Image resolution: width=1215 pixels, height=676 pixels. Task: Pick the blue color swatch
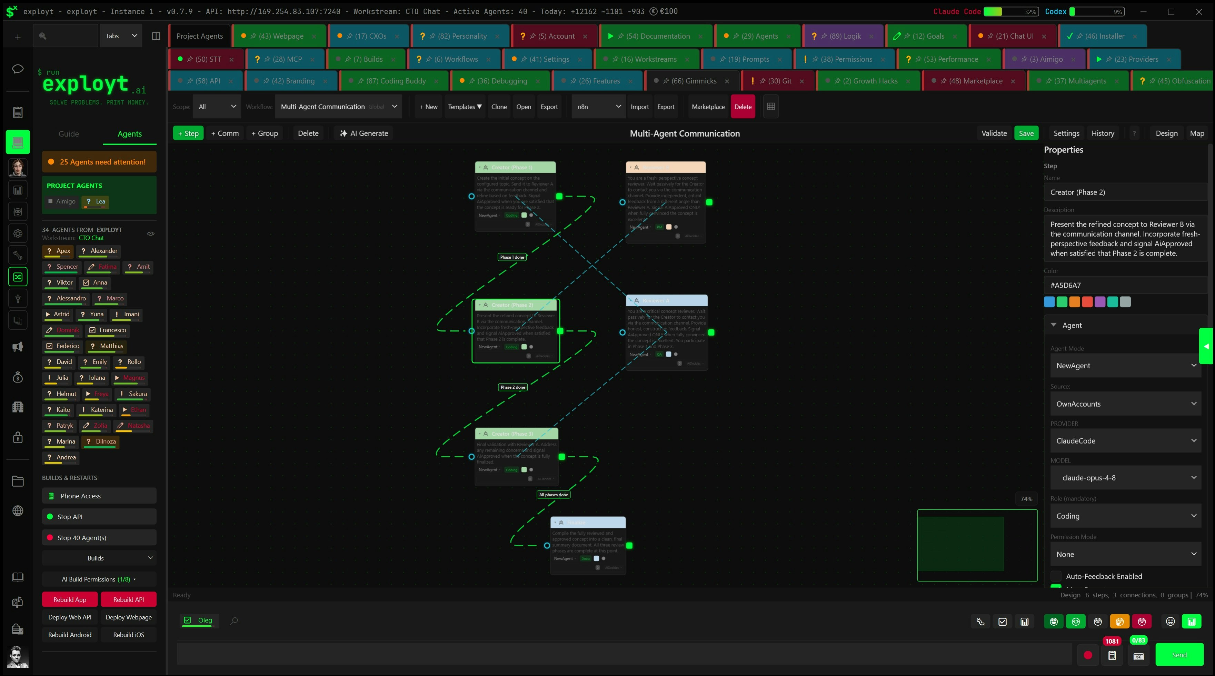(1049, 302)
